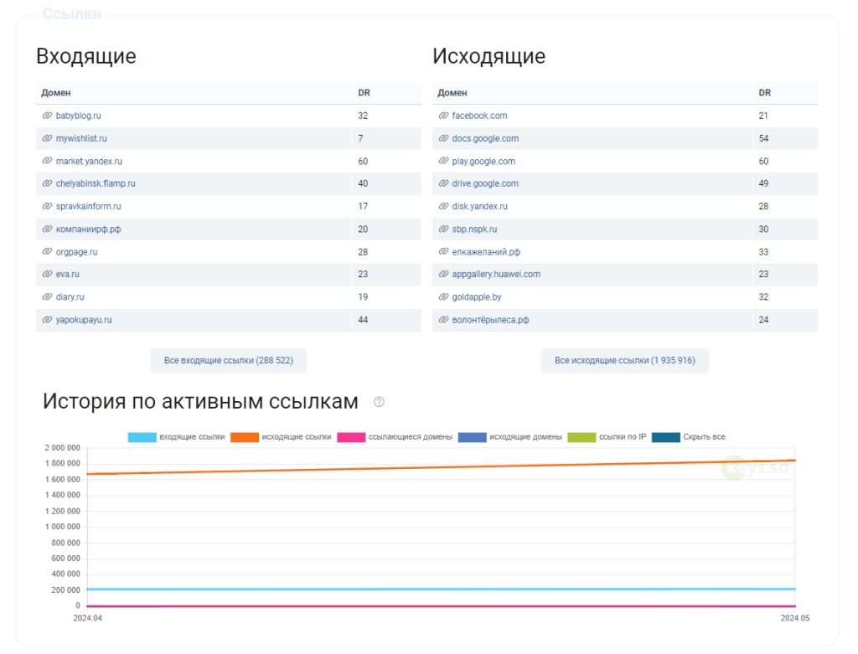Toggle исходящие домены series in legend
Image resolution: width=858 pixels, height=654 pixels.
[x=510, y=437]
